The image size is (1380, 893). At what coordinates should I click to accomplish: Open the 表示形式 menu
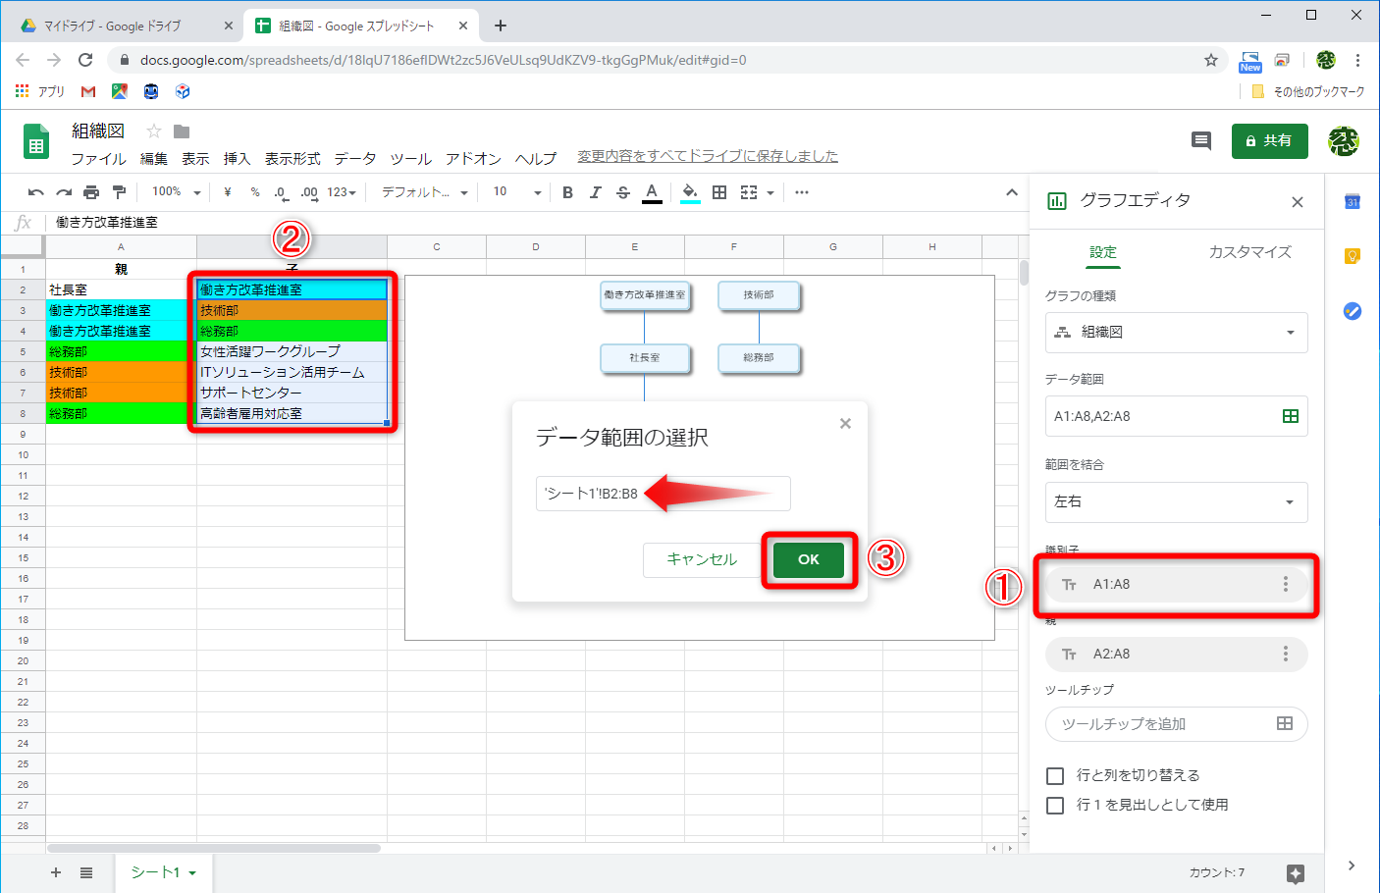coord(292,158)
